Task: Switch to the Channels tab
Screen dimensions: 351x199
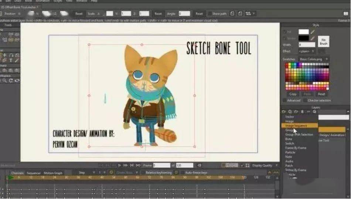Action: click(x=17, y=173)
